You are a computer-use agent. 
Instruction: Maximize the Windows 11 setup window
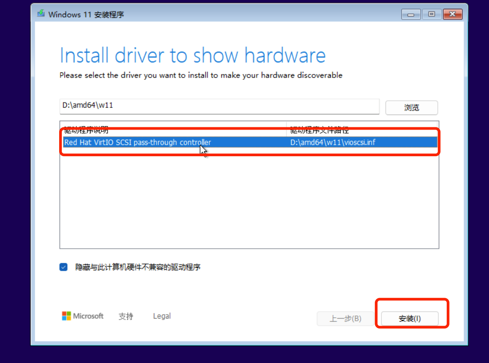pos(432,14)
